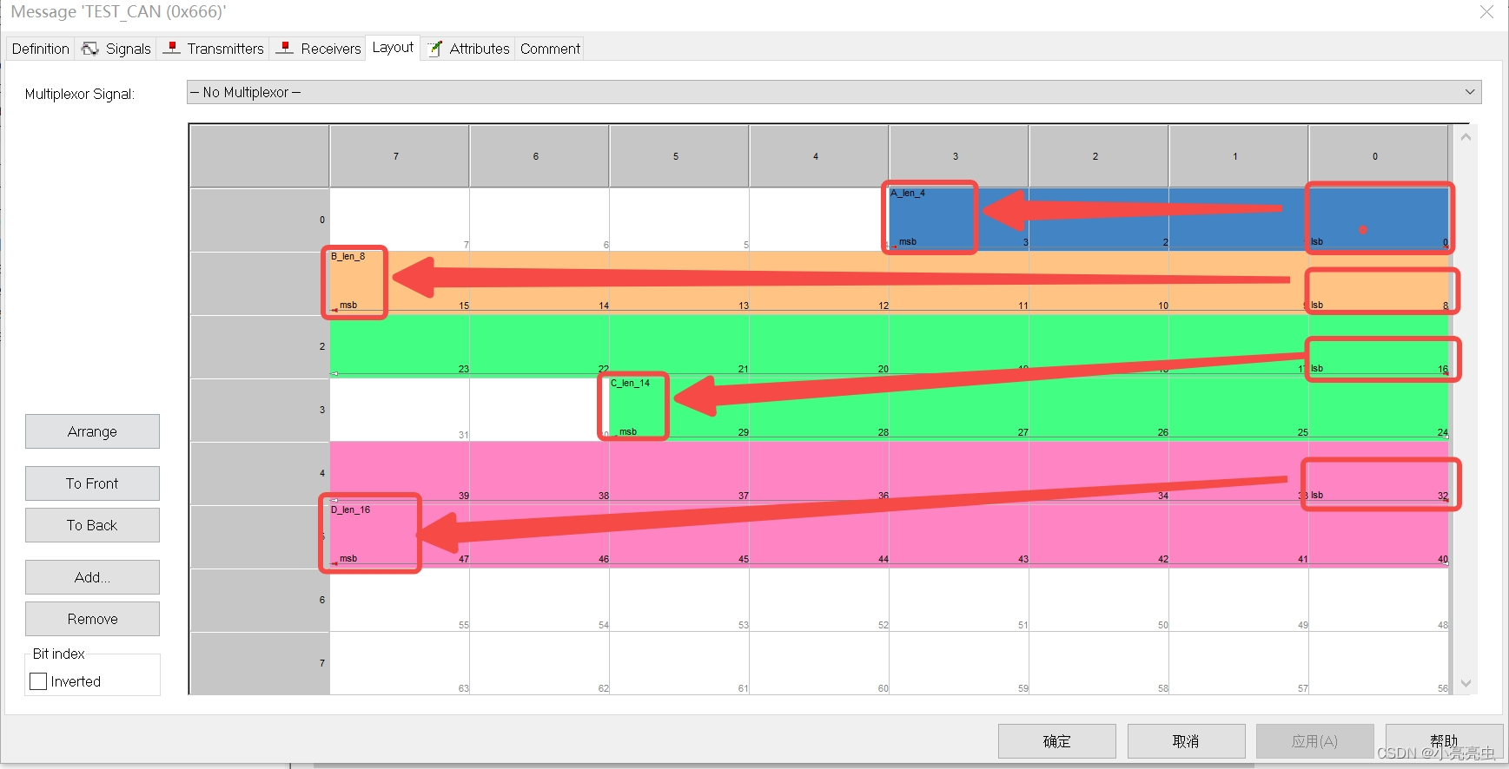The width and height of the screenshot is (1509, 769).
Task: Toggle the Inverted bit index checkbox
Action: point(38,681)
